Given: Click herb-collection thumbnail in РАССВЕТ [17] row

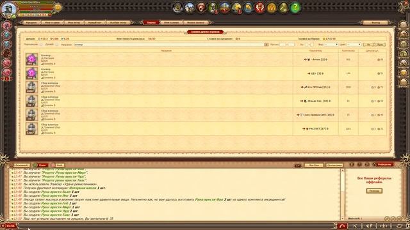Looking at the screenshot, I should click(x=31, y=128).
